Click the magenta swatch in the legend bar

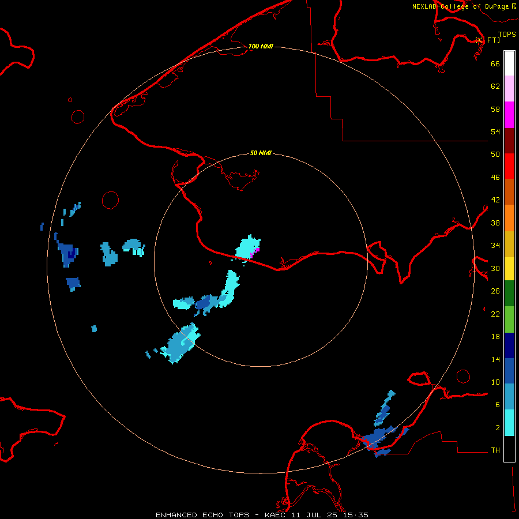509,115
